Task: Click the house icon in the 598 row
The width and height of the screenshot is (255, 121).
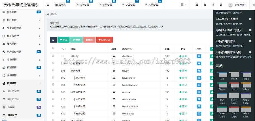Action: click(x=114, y=71)
